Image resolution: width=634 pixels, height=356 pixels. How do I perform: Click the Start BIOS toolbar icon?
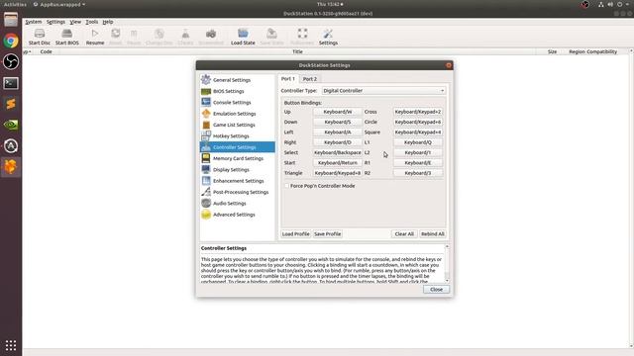click(66, 34)
